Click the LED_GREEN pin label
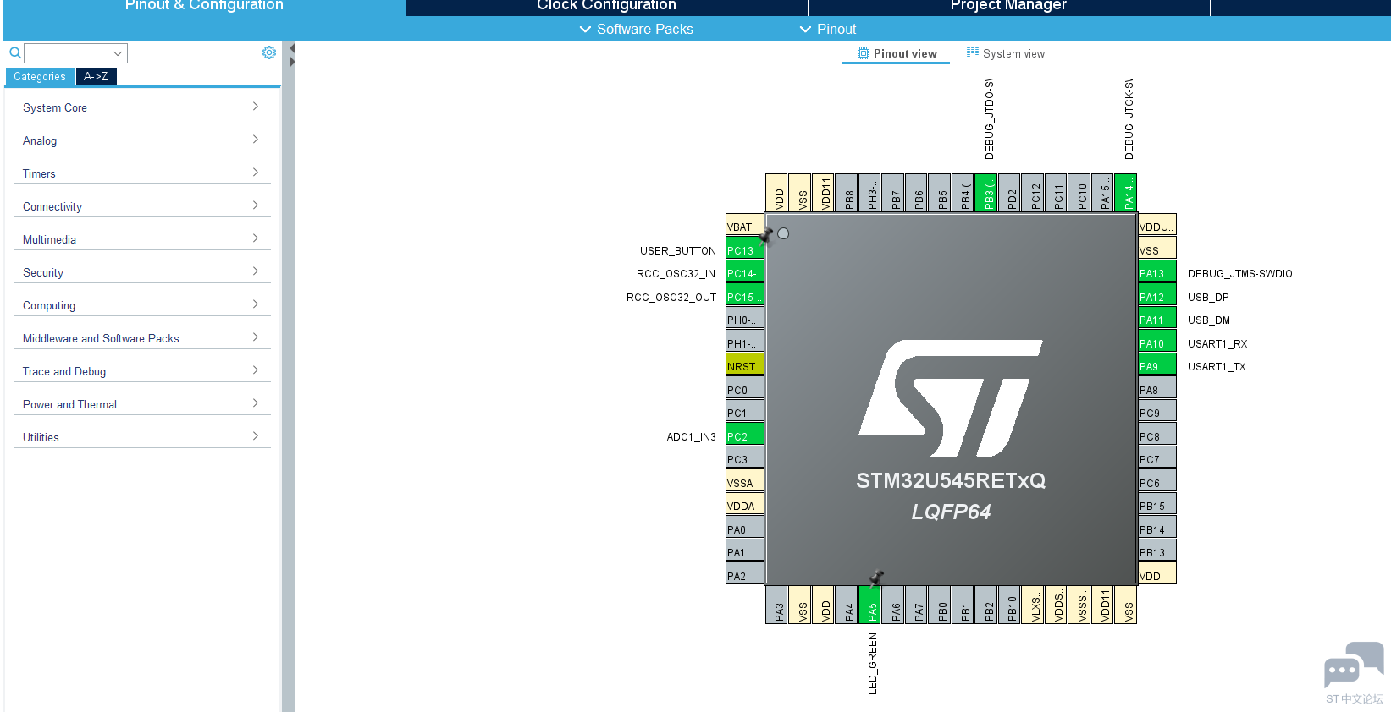The height and width of the screenshot is (712, 1391). 873,664
